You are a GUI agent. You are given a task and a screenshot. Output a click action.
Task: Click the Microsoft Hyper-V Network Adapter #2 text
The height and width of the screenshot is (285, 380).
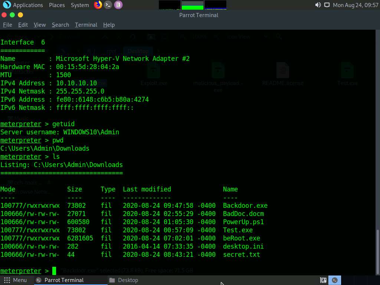[122, 59]
